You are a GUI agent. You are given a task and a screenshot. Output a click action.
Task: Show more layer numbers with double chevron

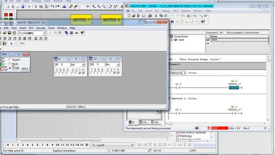(x=87, y=145)
